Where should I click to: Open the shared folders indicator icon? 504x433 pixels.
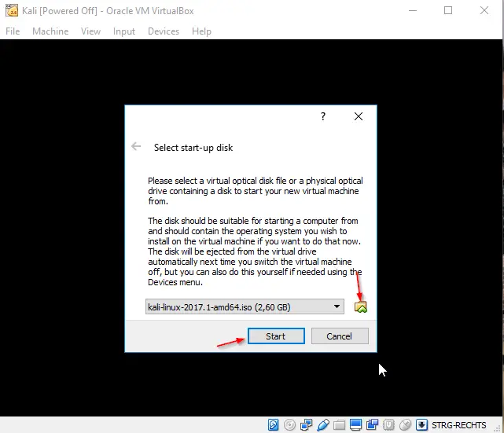click(339, 424)
